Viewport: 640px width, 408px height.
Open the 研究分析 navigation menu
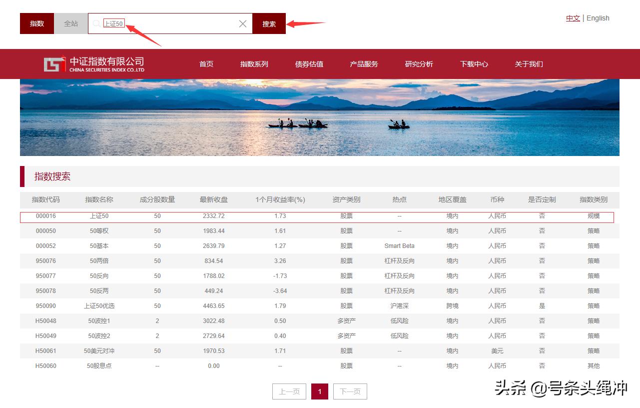419,64
